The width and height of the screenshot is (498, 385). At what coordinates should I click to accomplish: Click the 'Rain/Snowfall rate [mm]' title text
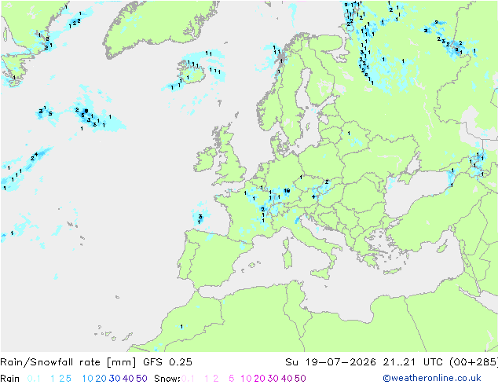coord(68,362)
